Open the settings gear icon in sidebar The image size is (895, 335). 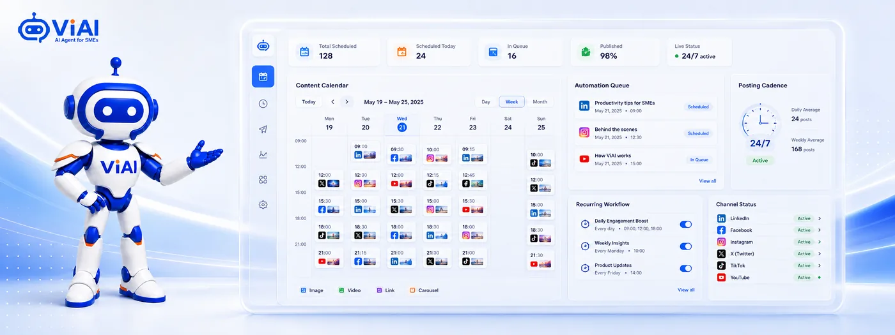coord(263,205)
